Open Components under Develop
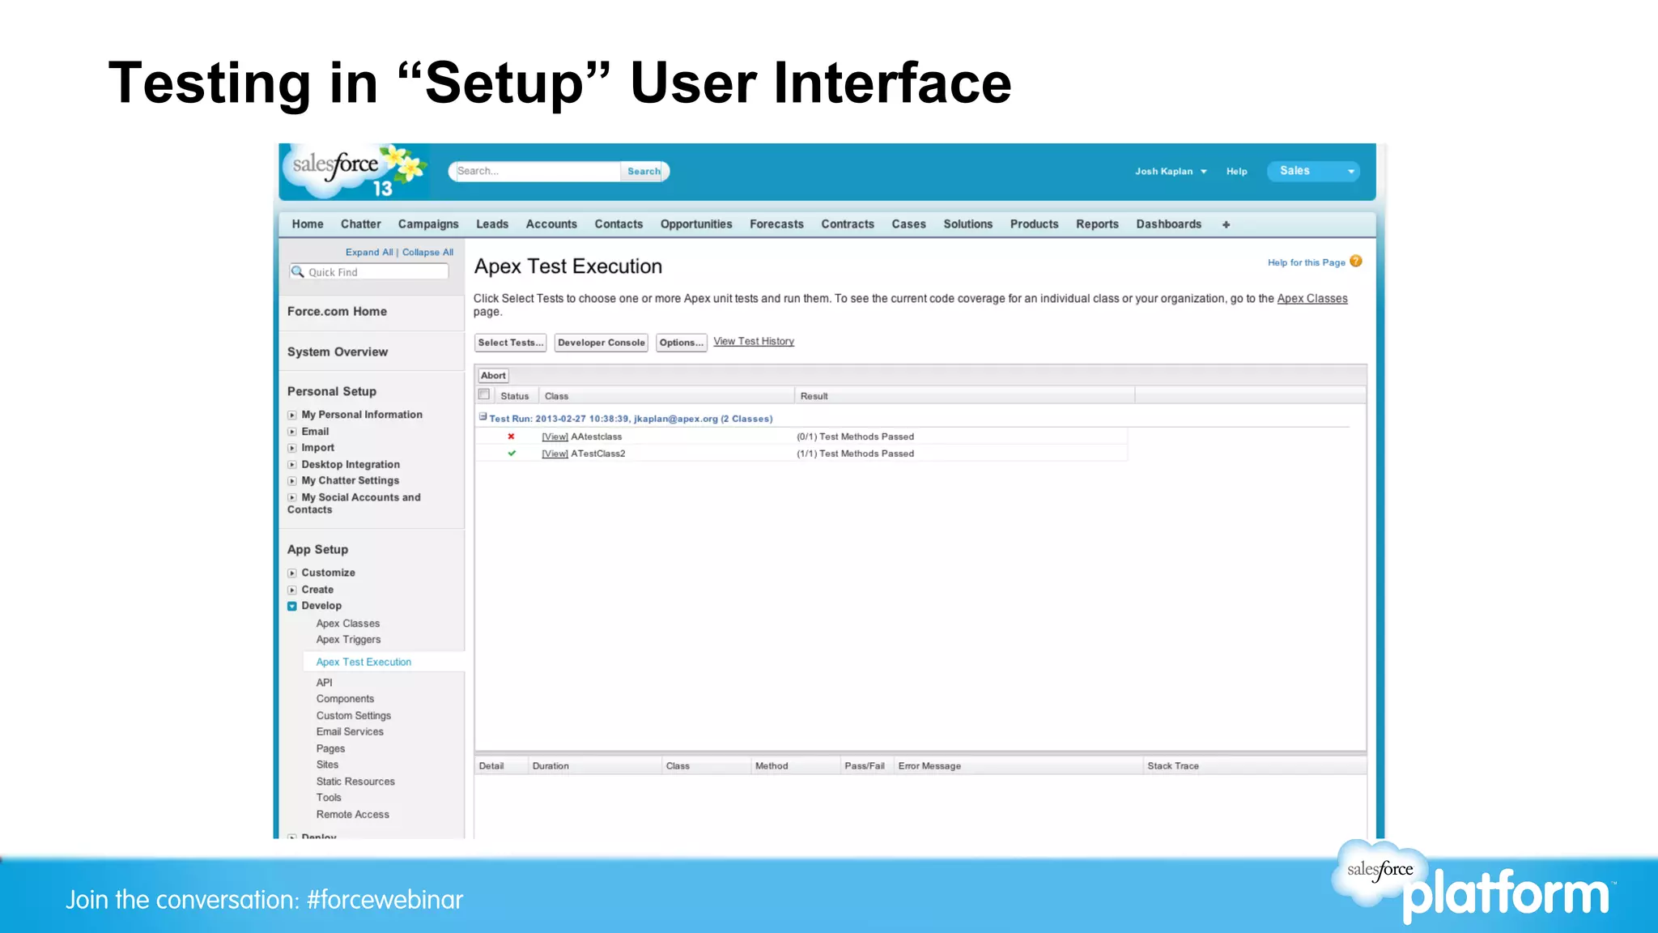The width and height of the screenshot is (1658, 933). (345, 699)
